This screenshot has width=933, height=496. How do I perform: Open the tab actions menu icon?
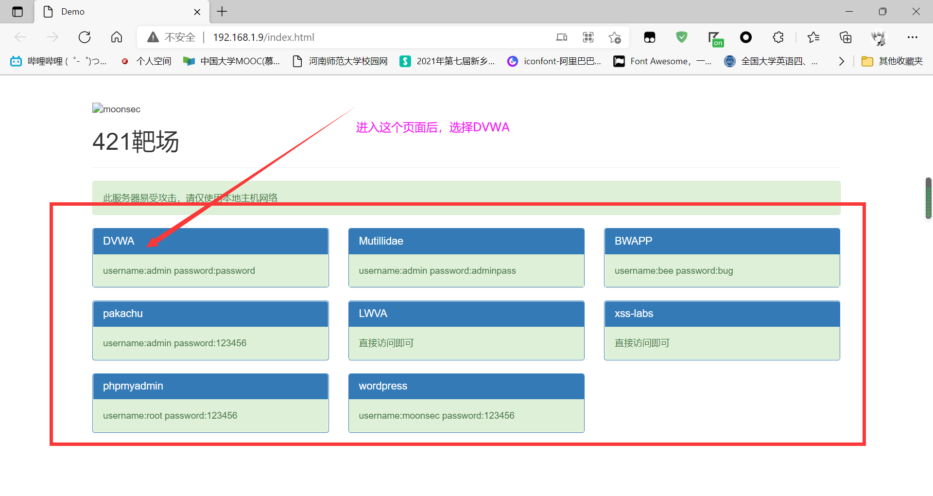(x=17, y=12)
